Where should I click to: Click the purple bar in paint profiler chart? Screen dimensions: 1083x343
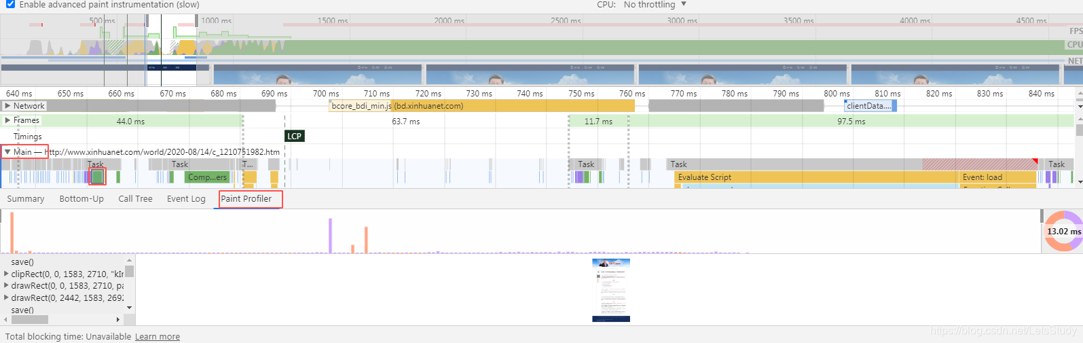tap(331, 236)
